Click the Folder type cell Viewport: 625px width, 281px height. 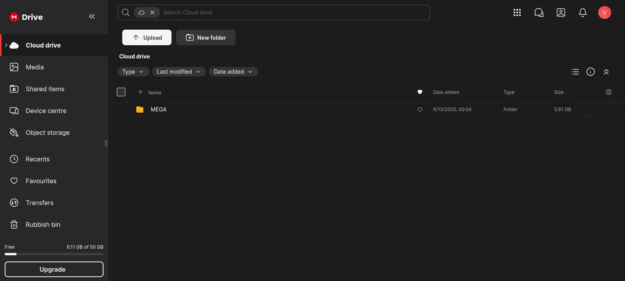tap(510, 110)
